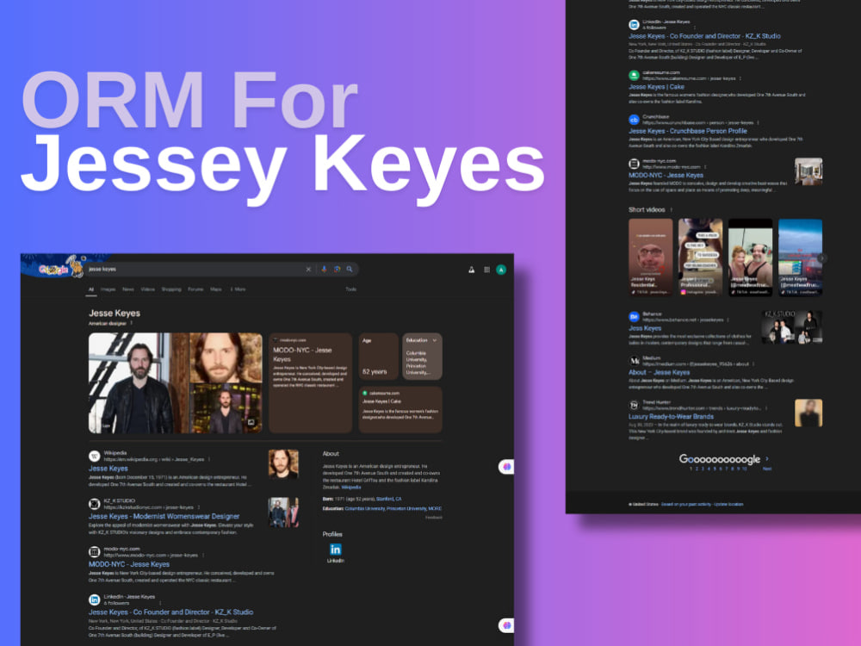861x646 pixels.
Task: Open the MODO-NYC knowledge card
Action: click(310, 383)
